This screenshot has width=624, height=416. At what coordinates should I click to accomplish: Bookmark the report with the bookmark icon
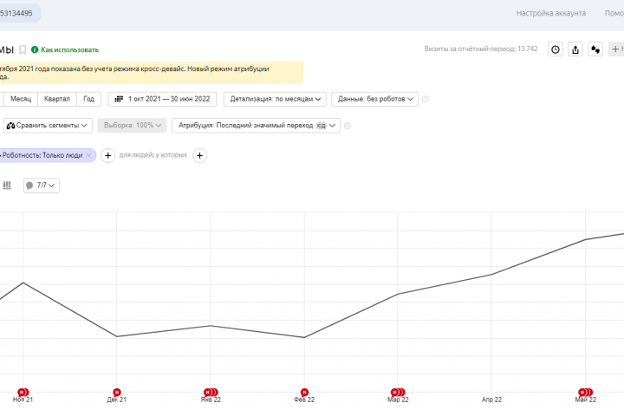click(x=23, y=49)
